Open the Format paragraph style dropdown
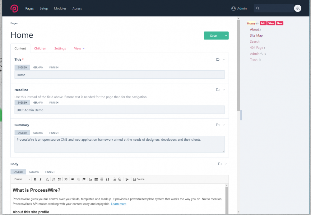 pyautogui.click(x=22, y=179)
